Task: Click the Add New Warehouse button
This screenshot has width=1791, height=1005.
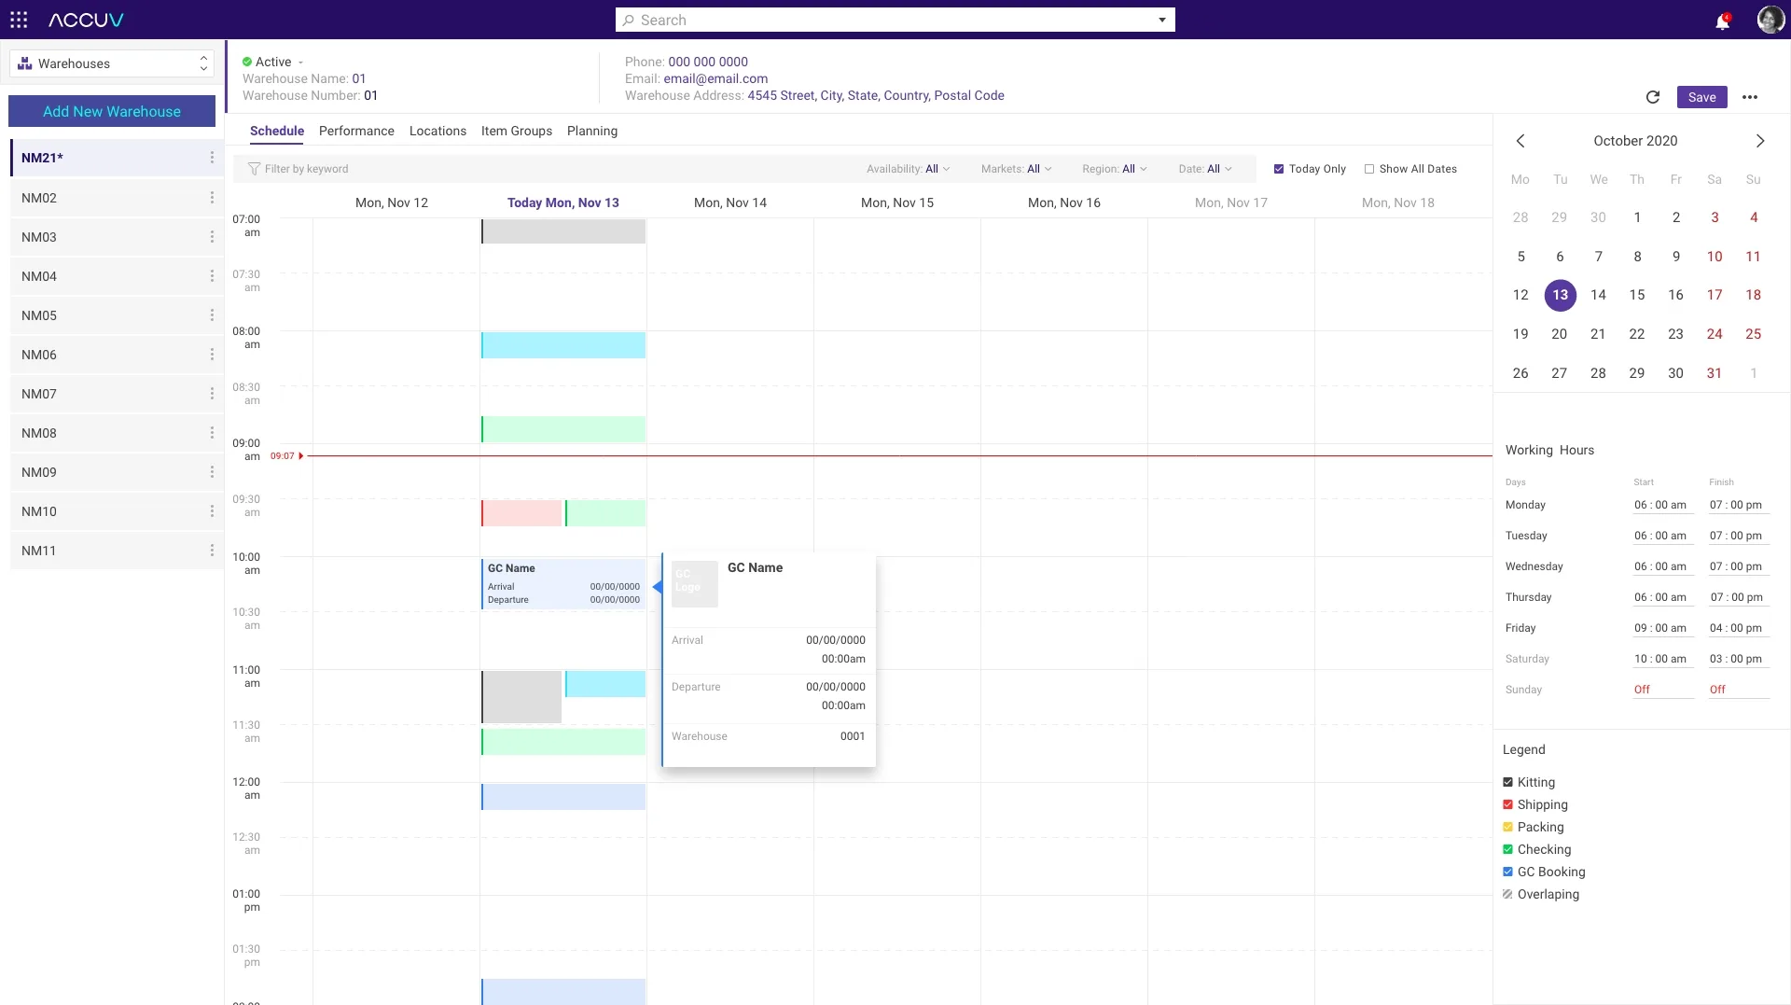Action: tap(112, 111)
